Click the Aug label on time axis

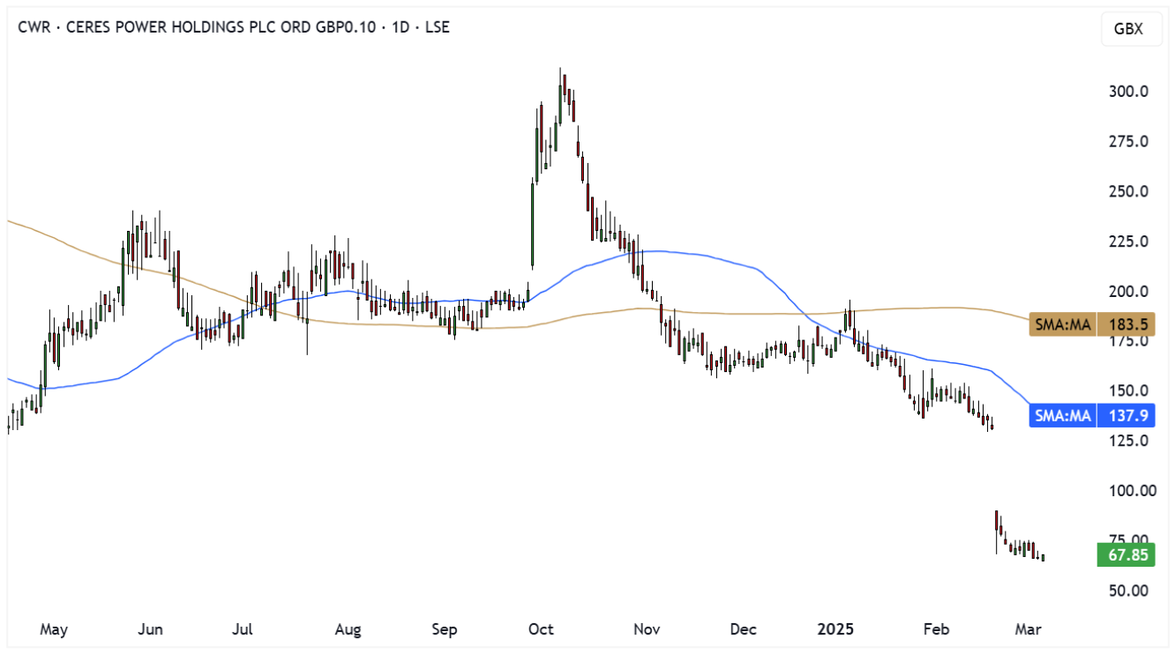348,629
